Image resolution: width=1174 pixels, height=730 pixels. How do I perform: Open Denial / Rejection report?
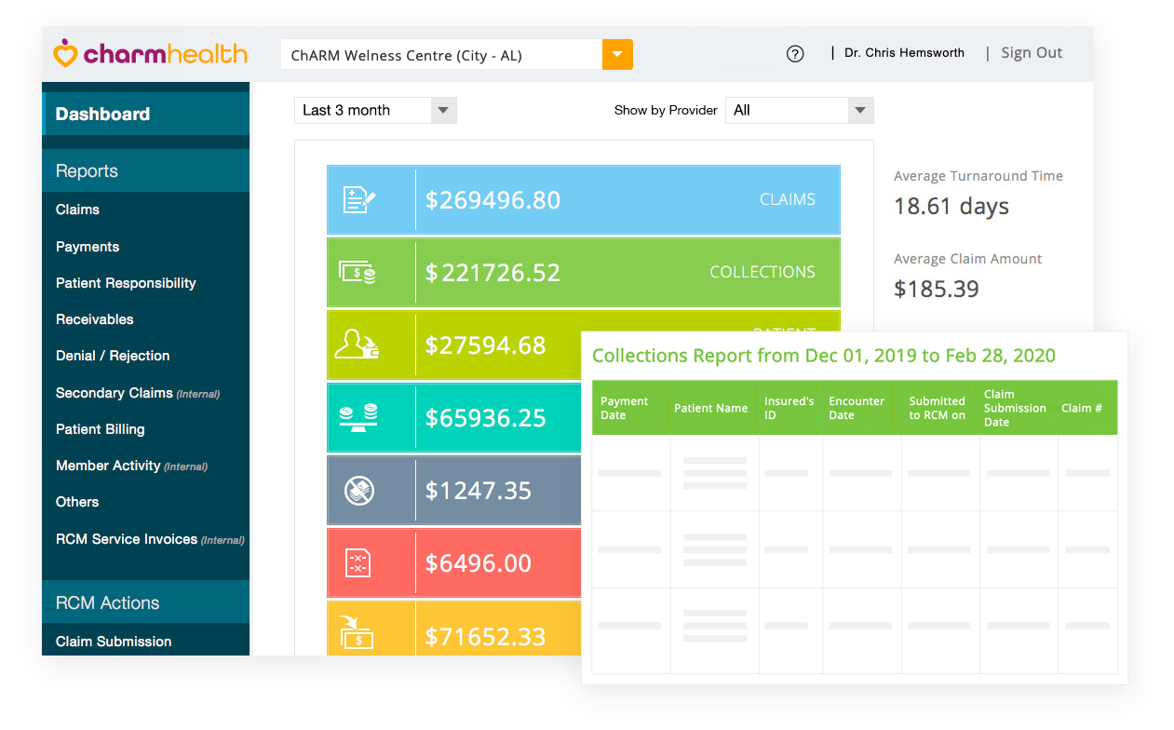point(113,356)
